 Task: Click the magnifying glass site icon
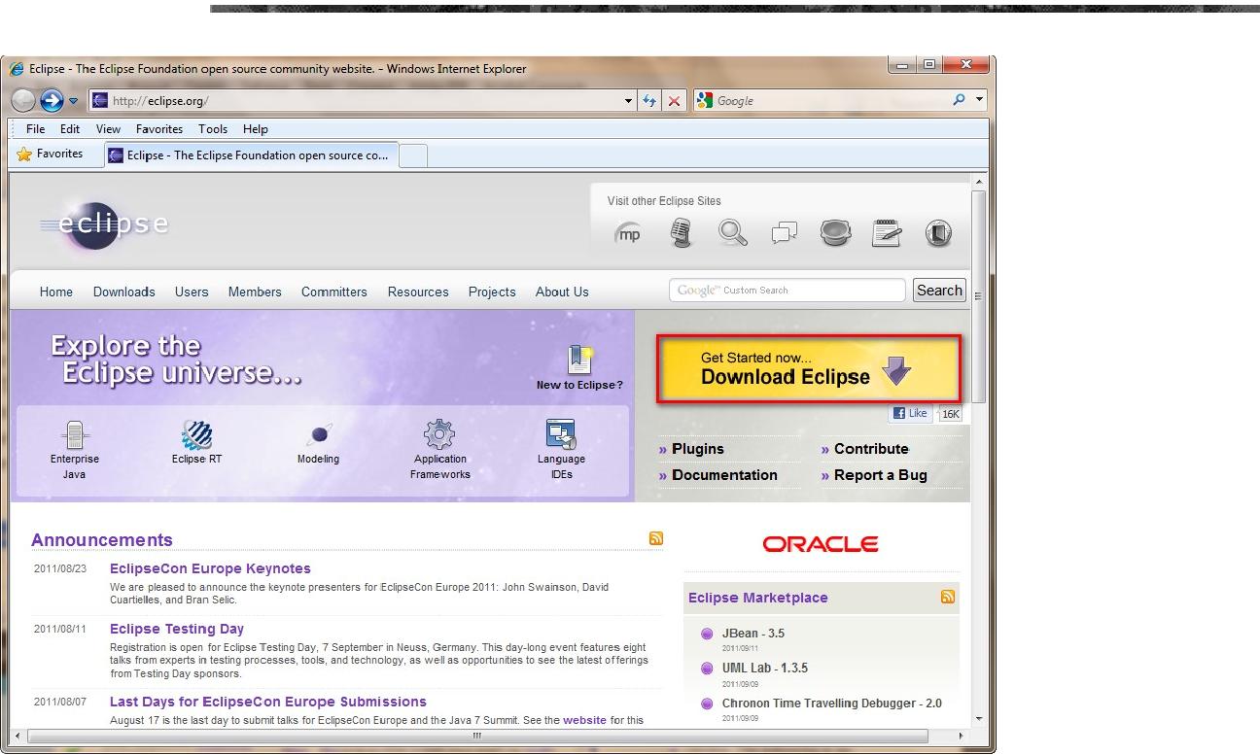[733, 232]
